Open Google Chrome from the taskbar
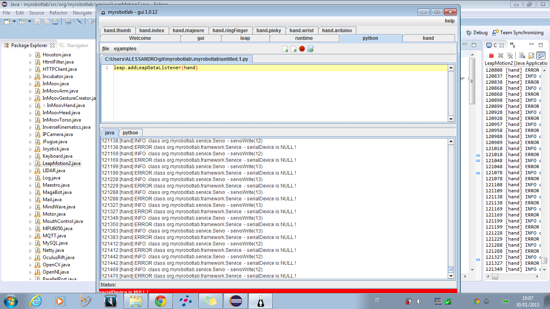Image resolution: width=550 pixels, height=309 pixels. [x=161, y=301]
